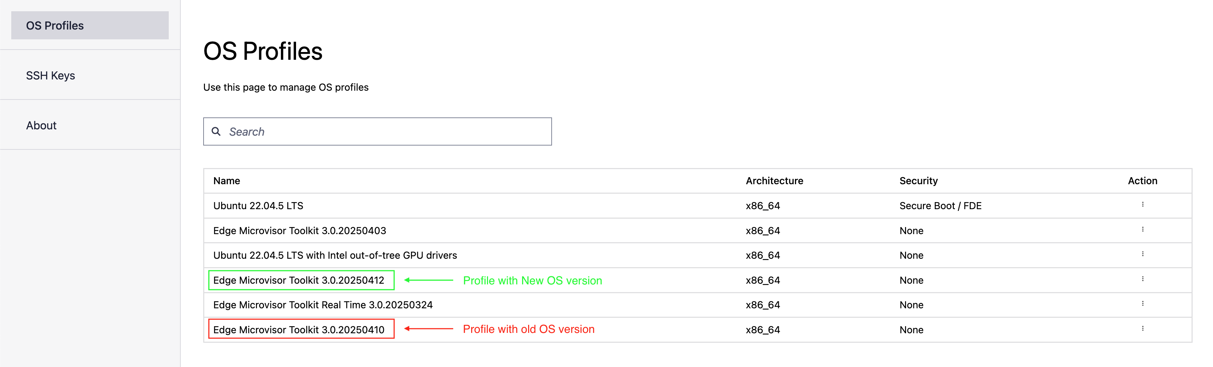Open the SSH Keys section
This screenshot has height=367, width=1213.
pyautogui.click(x=50, y=75)
